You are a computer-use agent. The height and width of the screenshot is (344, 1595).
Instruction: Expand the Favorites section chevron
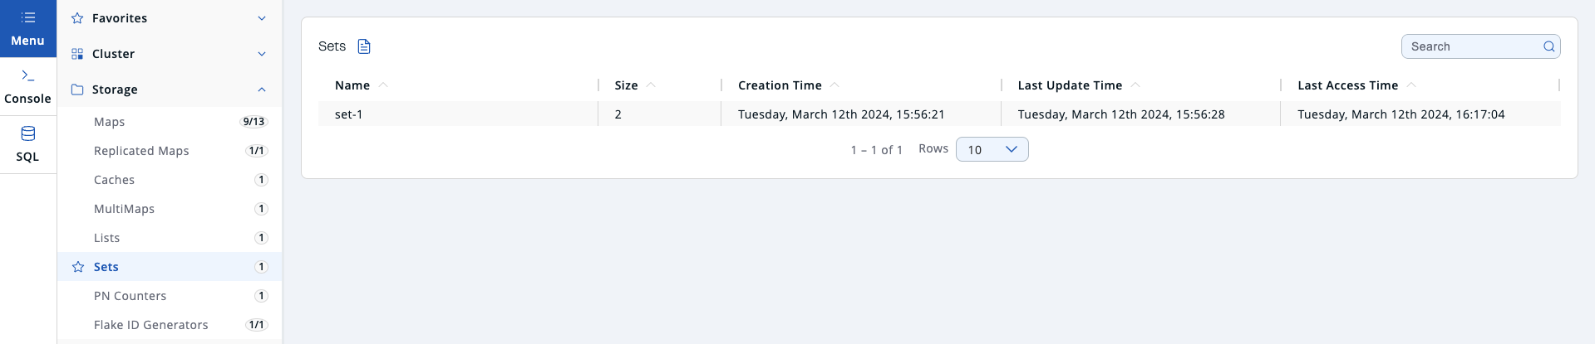262,18
